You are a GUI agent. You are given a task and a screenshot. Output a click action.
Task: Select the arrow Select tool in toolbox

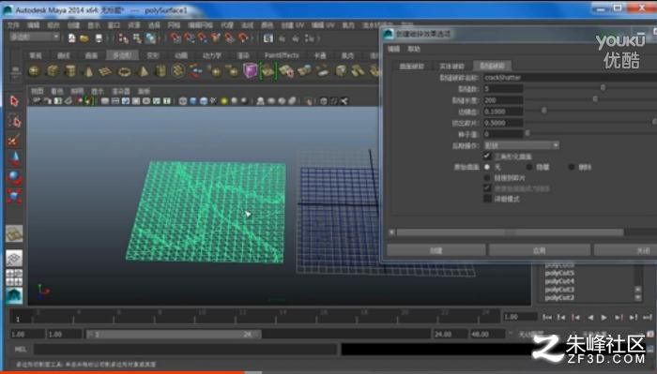coord(14,101)
